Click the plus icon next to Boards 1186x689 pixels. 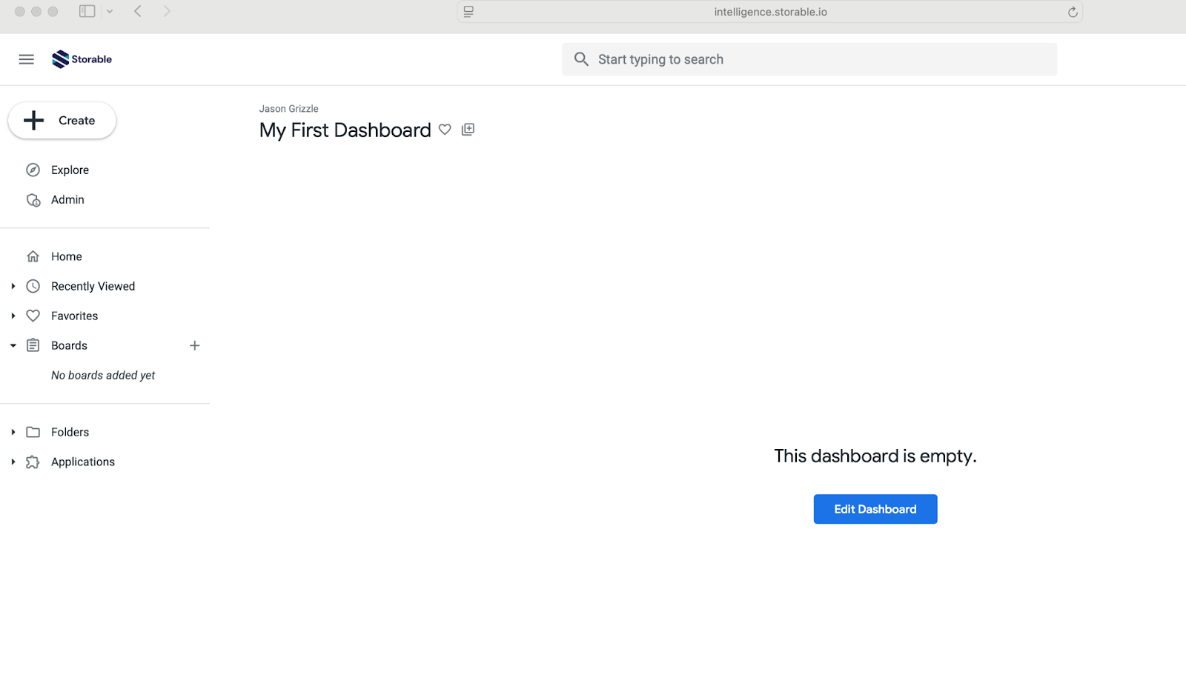pos(194,345)
